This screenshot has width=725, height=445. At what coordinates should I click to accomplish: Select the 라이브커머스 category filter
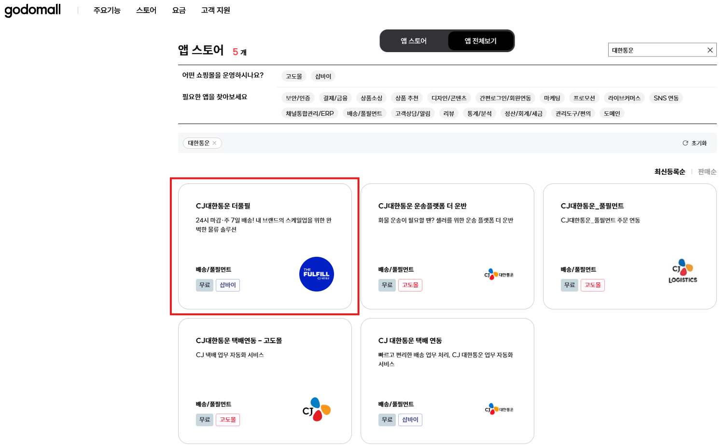pos(625,98)
